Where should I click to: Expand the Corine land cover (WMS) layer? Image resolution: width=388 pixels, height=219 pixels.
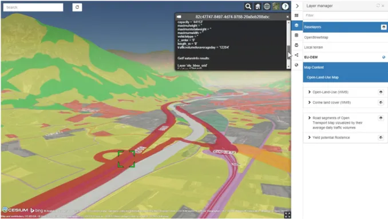point(309,102)
